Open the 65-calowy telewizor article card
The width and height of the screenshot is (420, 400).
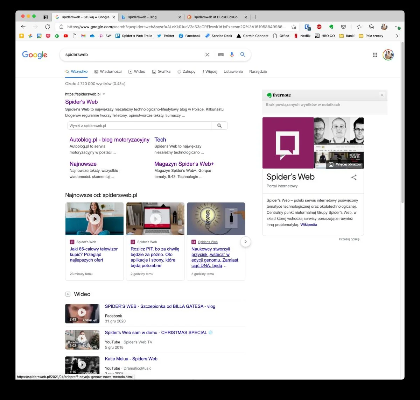coord(94,241)
